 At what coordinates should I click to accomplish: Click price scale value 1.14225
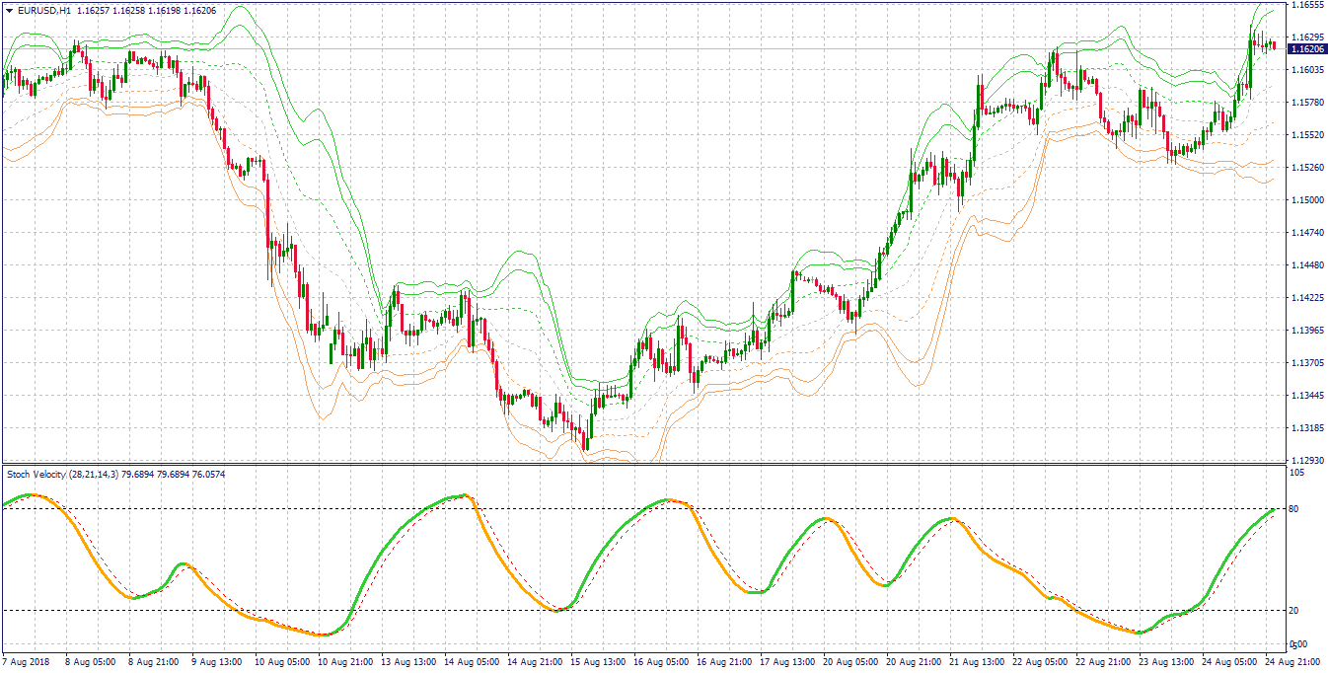tap(1307, 298)
